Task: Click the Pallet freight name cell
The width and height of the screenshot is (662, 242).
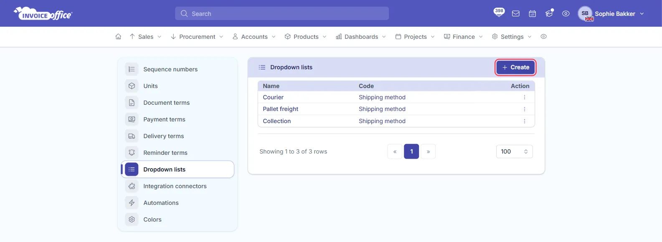Action: 281,109
